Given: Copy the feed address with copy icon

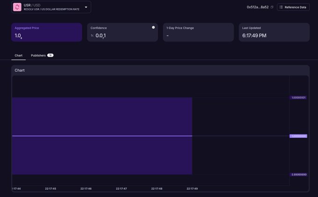Looking at the screenshot, I should point(272,7).
